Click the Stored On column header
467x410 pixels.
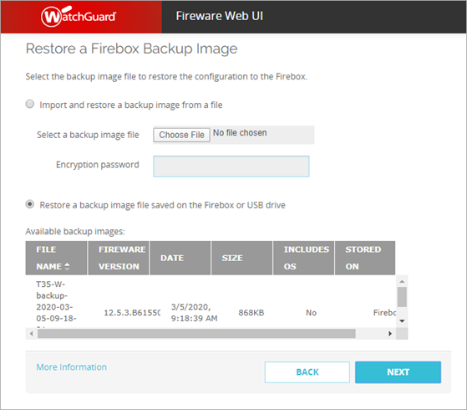pyautogui.click(x=365, y=258)
